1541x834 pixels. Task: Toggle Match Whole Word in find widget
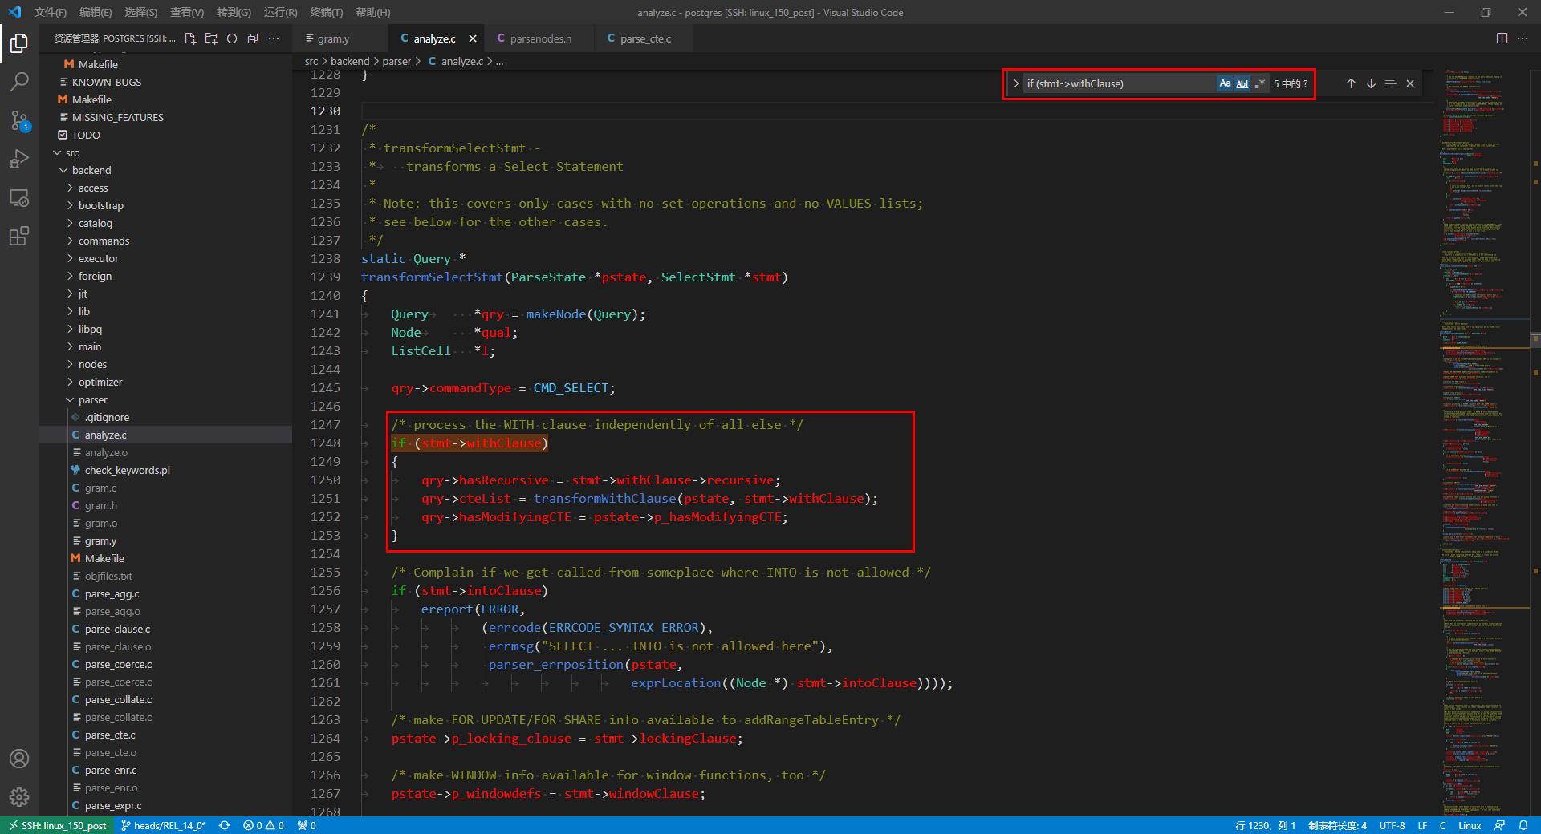pyautogui.click(x=1242, y=83)
